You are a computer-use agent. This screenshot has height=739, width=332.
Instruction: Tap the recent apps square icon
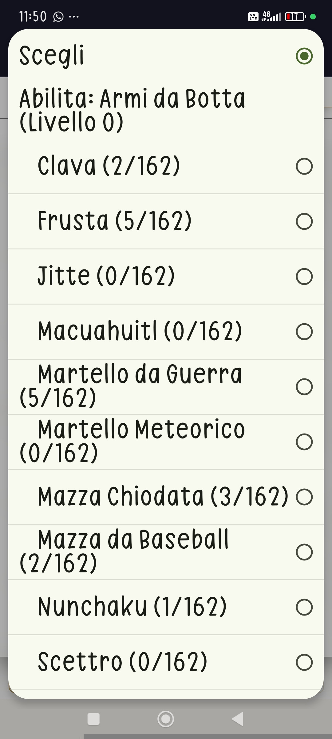tap(93, 719)
